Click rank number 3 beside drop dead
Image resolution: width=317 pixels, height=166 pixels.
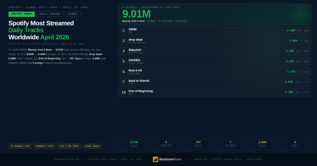point(123,41)
